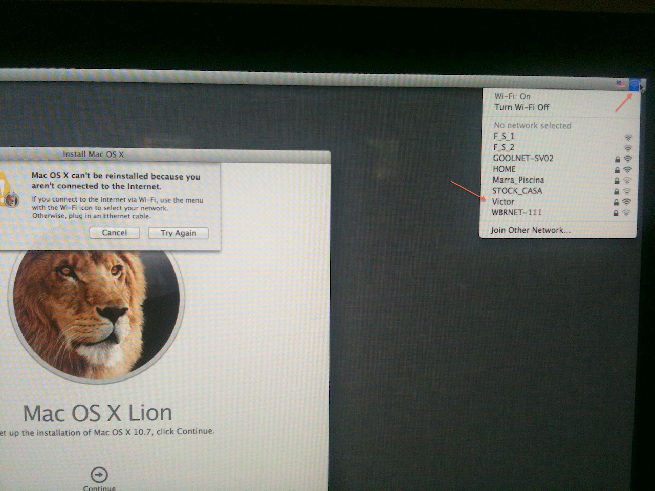Image resolution: width=655 pixels, height=491 pixels.
Task: Click signal icon for Victor network
Action: 627,202
